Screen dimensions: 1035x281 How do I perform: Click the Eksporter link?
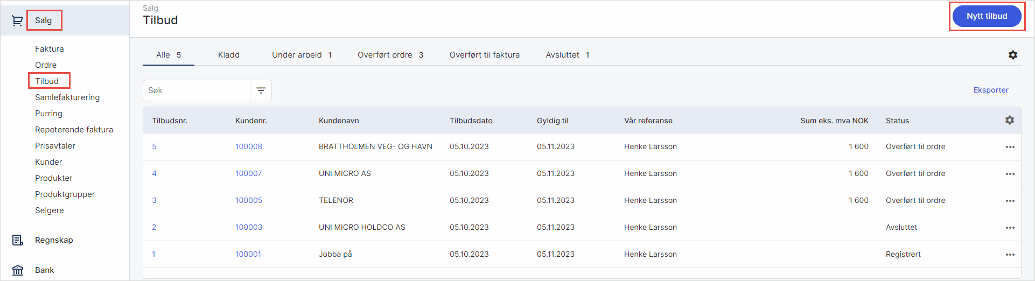(990, 90)
